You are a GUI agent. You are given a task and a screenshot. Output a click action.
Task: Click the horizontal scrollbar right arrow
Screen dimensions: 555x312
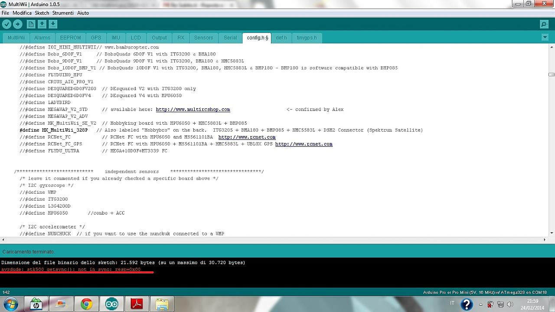pyautogui.click(x=545, y=240)
